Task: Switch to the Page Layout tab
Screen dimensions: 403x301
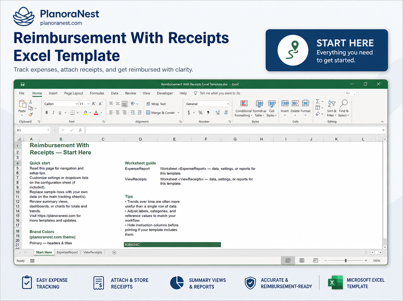Action: (74, 93)
